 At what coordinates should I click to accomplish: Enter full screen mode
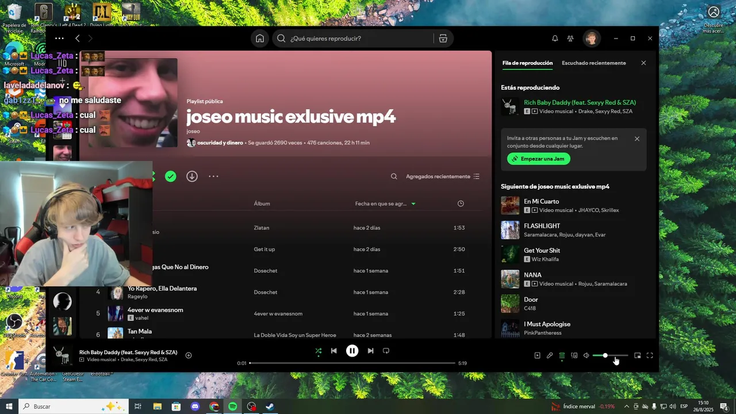(650, 355)
